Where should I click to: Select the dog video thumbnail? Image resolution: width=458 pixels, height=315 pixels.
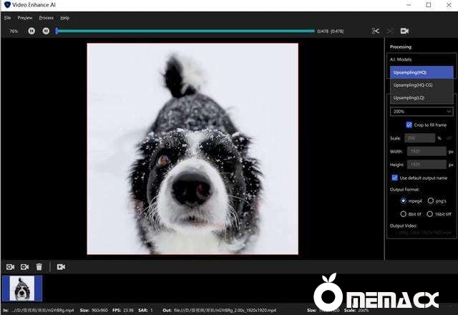pos(22,289)
